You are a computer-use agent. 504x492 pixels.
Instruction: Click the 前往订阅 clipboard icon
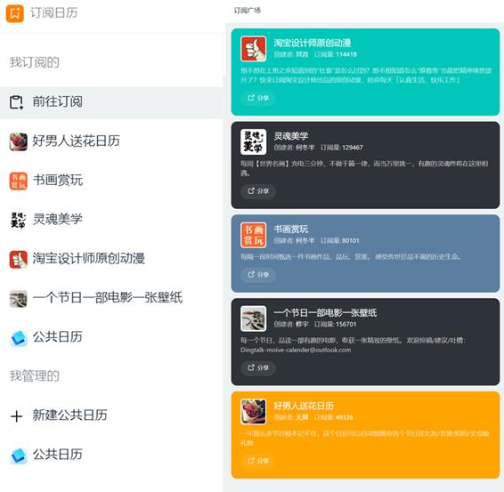point(16,102)
